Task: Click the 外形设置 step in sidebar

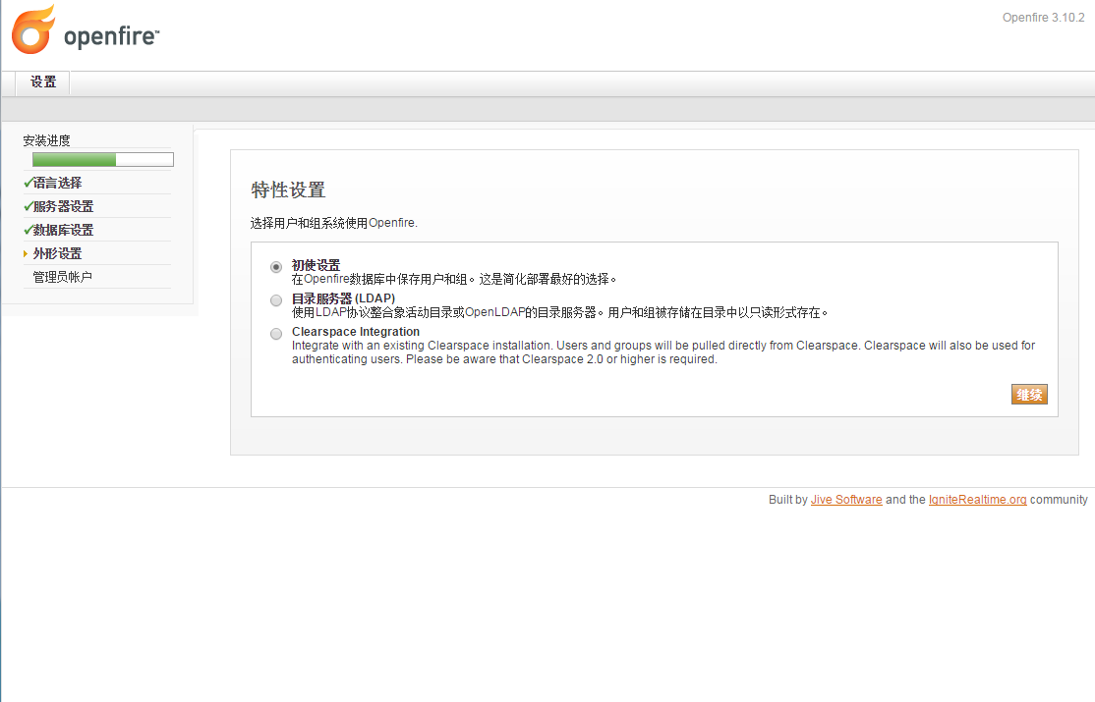Action: coord(57,253)
